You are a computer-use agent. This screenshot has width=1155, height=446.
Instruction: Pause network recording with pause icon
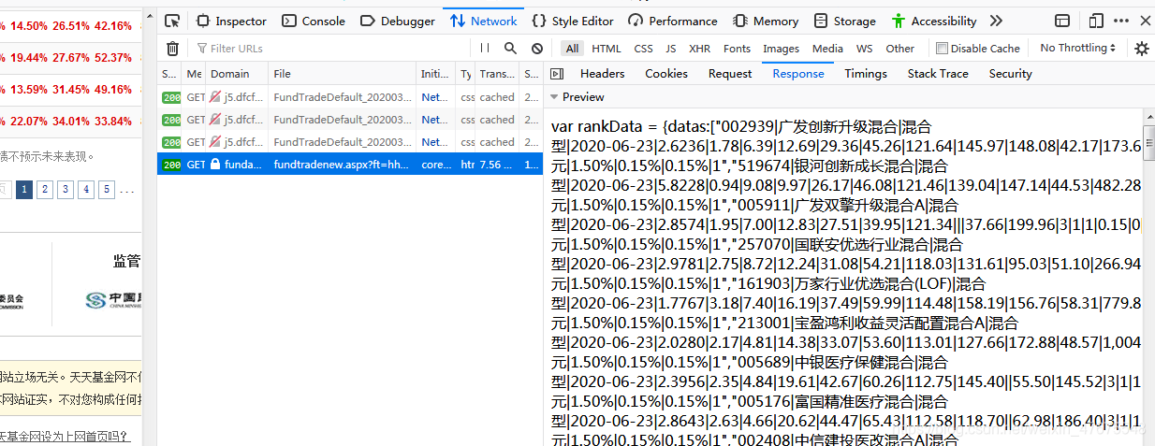click(x=485, y=48)
